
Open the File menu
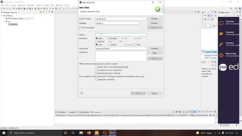click(x=2, y=5)
